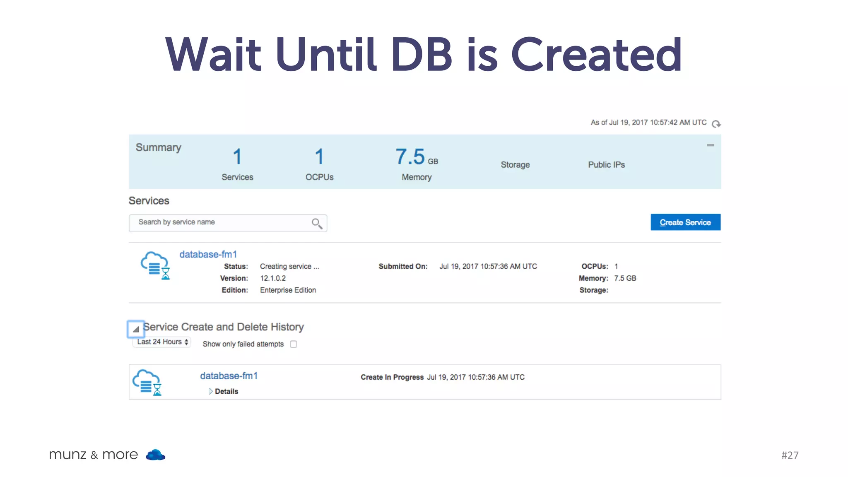This screenshot has height=477, width=848.
Task: Collapse Service Create and Delete History section
Action: point(136,329)
